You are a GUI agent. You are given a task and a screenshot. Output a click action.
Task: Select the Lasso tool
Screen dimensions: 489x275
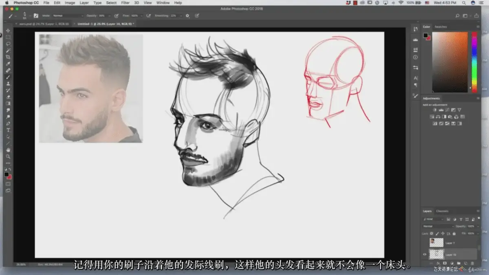click(x=8, y=44)
